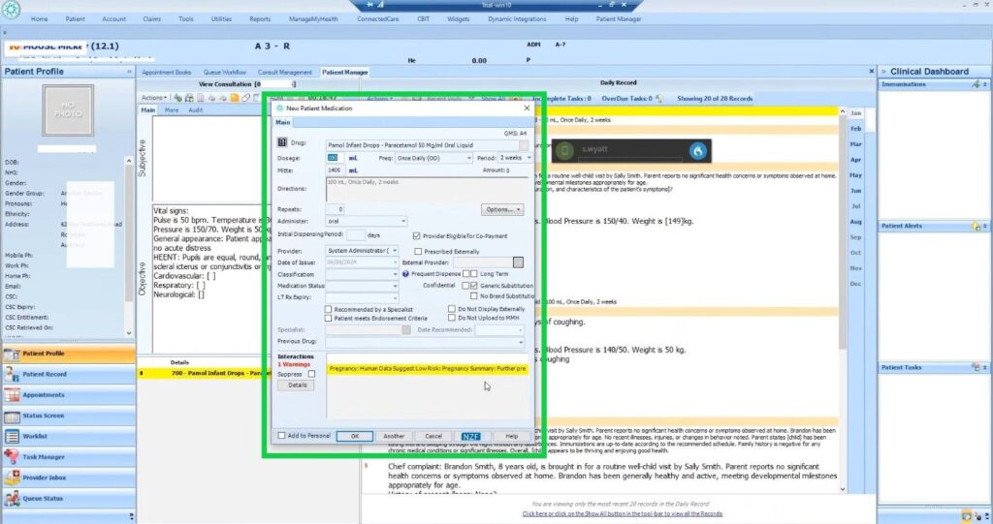The height and width of the screenshot is (524, 993).
Task: Check Add to Personal checkbox
Action: pyautogui.click(x=282, y=436)
